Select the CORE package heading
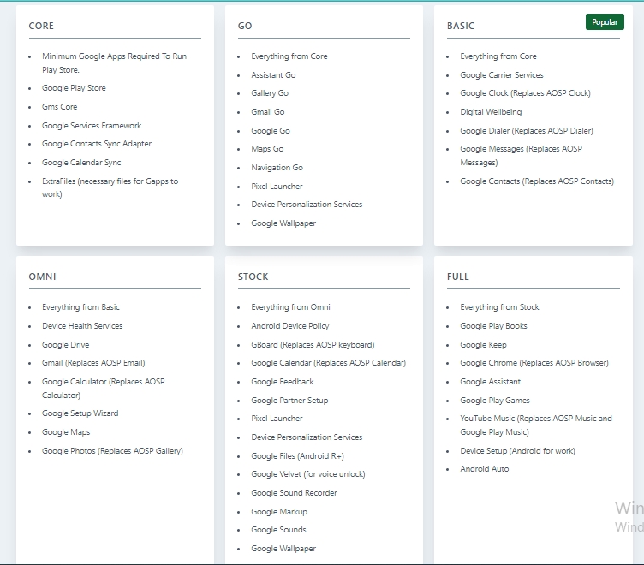 (x=41, y=26)
